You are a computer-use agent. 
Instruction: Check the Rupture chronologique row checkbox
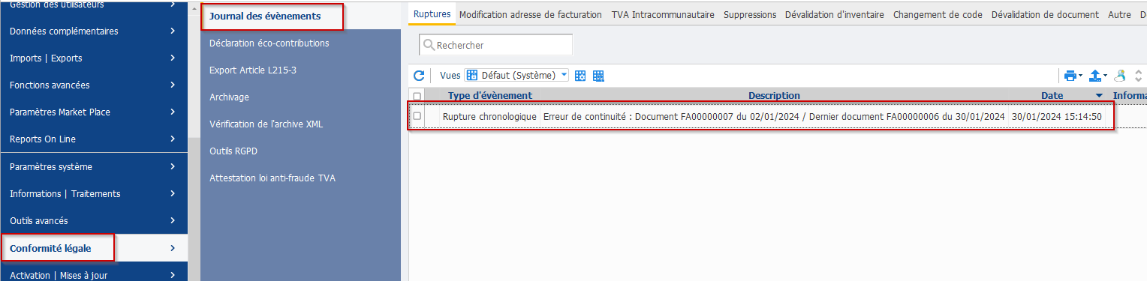pyautogui.click(x=417, y=116)
